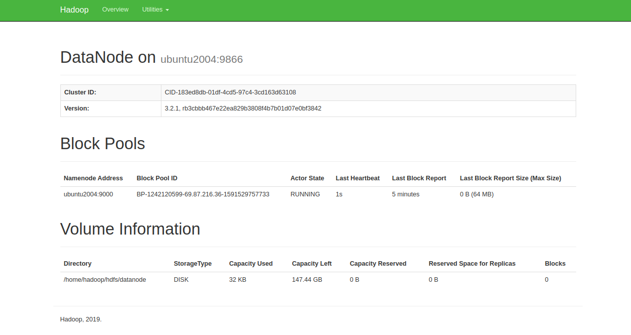The height and width of the screenshot is (335, 631).
Task: Click the StorageType column header
Action: (x=193, y=264)
